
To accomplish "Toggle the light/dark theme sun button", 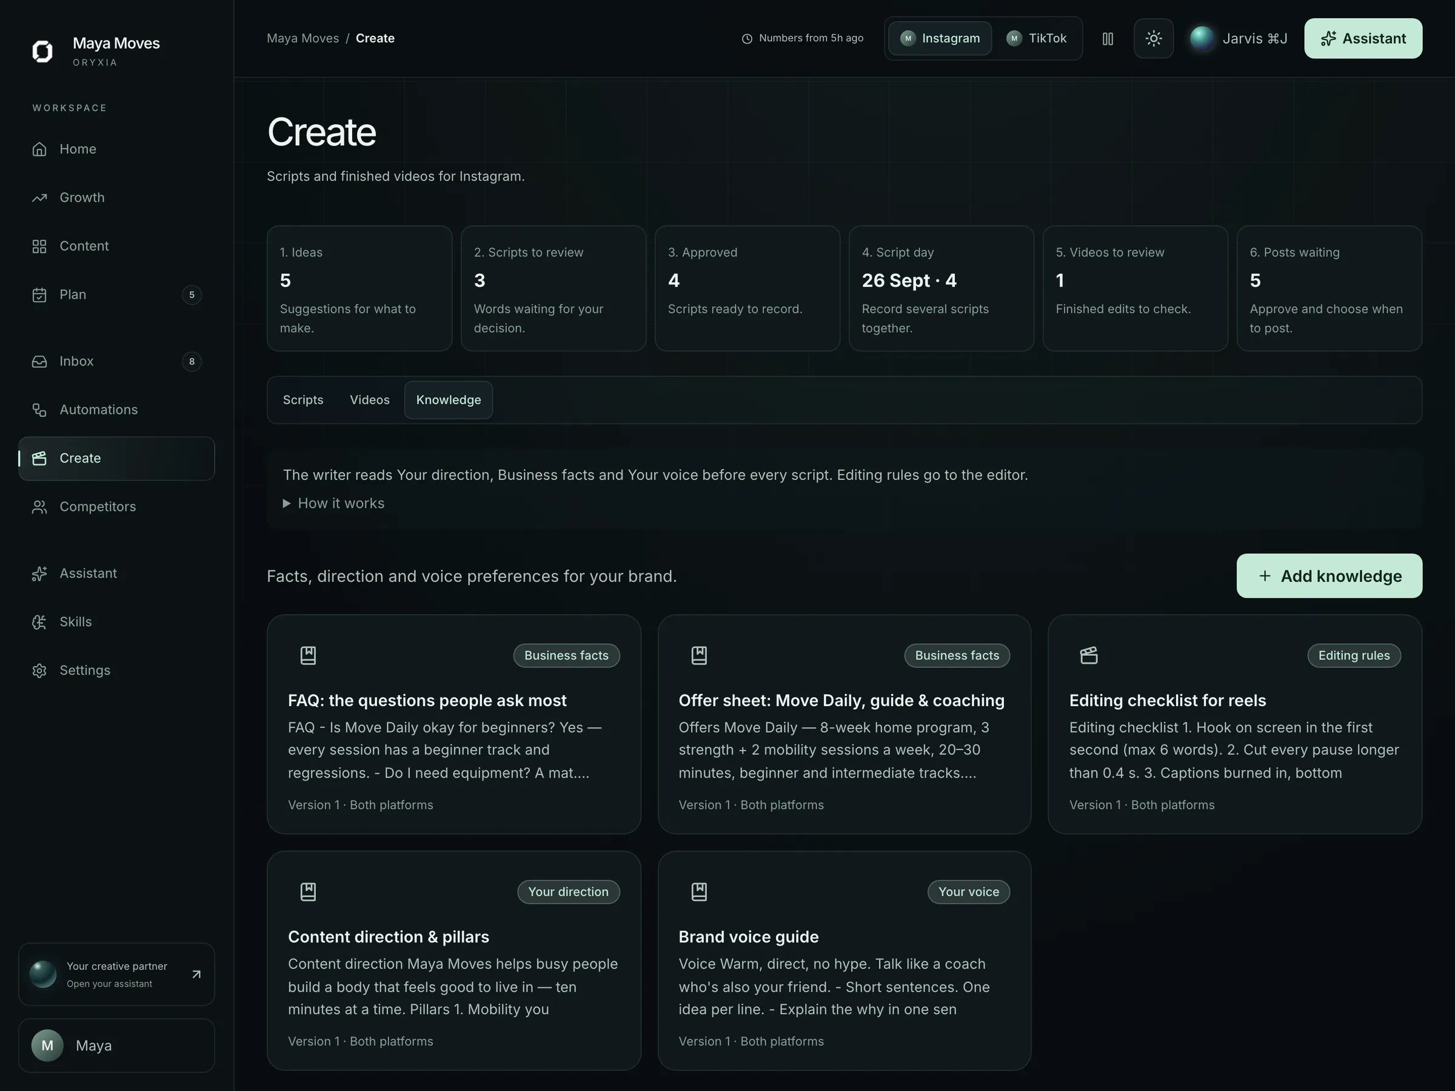I will point(1153,38).
